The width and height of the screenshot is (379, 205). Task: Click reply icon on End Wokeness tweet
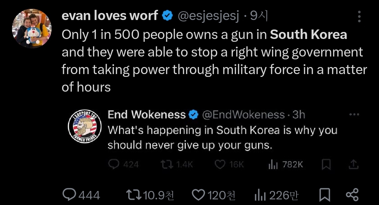(x=113, y=164)
